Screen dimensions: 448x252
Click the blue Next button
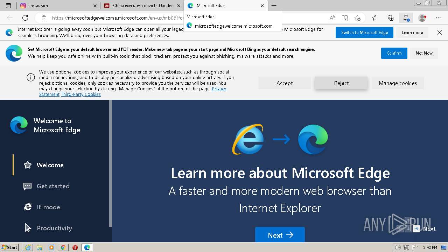(280, 235)
